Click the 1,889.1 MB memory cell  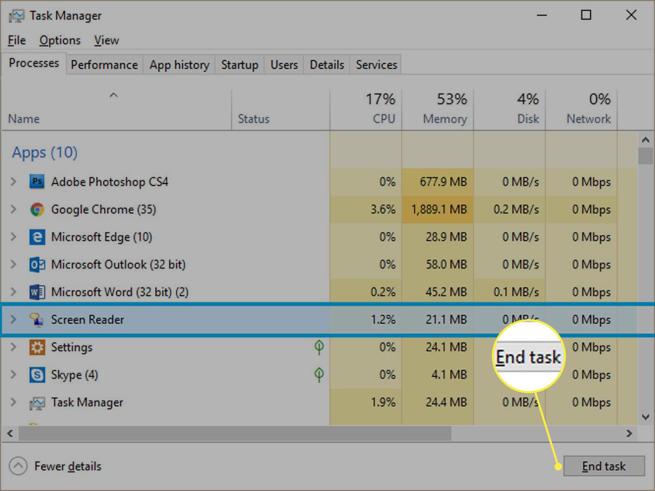pos(437,209)
